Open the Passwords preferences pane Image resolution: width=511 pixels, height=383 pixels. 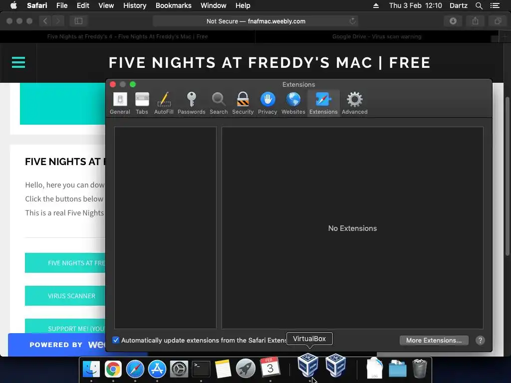pos(191,103)
